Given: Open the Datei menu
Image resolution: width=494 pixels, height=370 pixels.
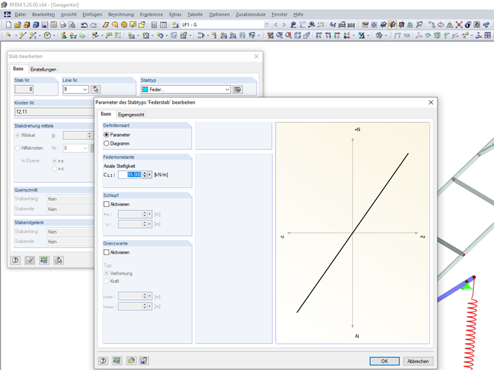Looking at the screenshot, I should (20, 14).
